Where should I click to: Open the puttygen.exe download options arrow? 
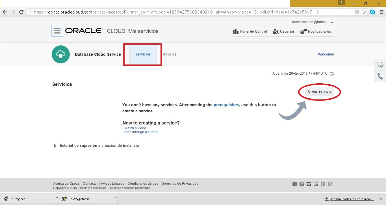coord(115,199)
